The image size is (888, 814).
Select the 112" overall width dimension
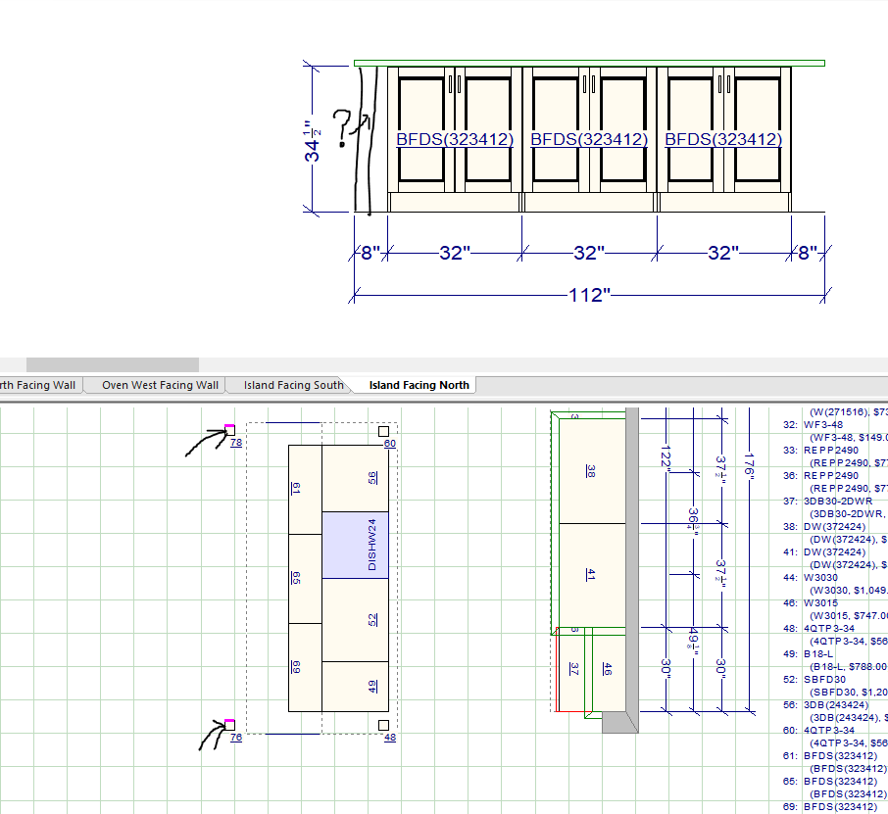click(x=588, y=294)
